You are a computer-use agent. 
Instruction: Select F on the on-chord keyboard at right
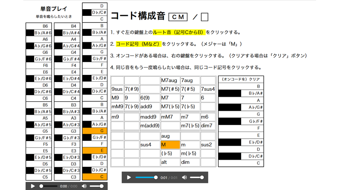241,128
